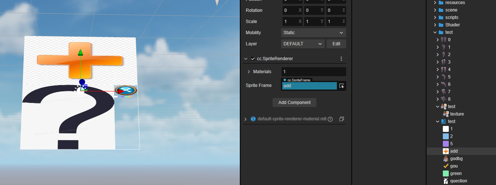Viewport: 496px width, 185px height.
Task: Click the Scale Z input field
Action: pyautogui.click(x=336, y=22)
